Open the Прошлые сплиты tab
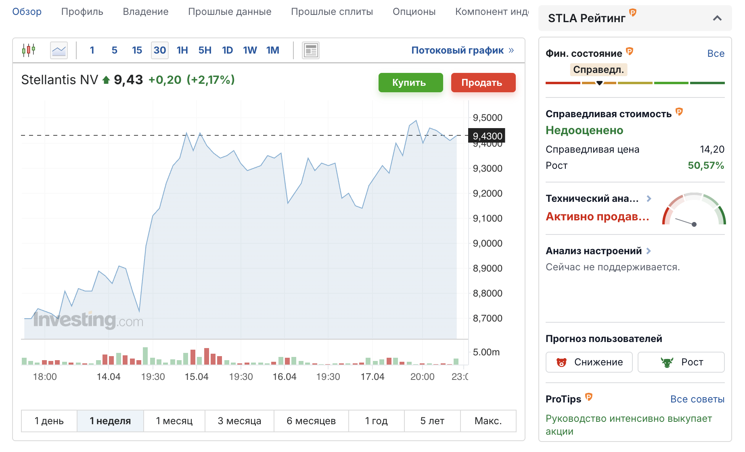 (x=332, y=12)
